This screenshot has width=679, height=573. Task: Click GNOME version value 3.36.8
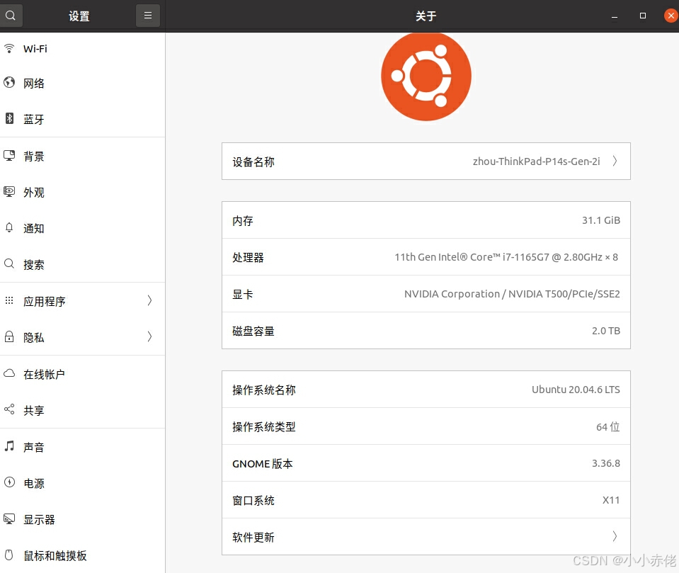pyautogui.click(x=606, y=463)
